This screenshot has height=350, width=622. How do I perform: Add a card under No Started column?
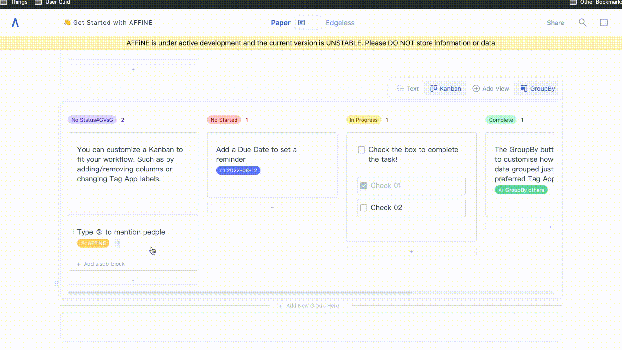coord(272,207)
